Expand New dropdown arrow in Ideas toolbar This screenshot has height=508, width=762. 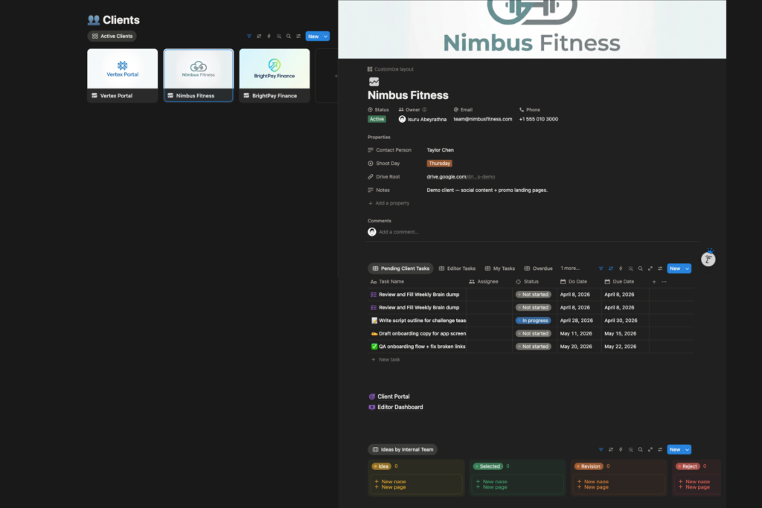687,450
